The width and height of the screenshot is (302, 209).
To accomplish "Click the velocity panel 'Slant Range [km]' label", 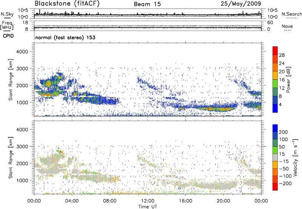I will (11, 158).
